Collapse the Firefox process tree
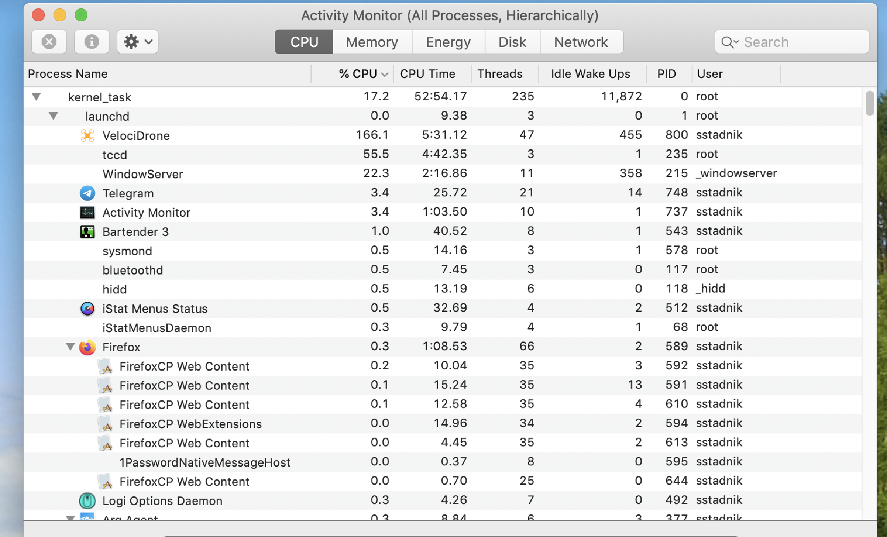Viewport: 887px width, 537px height. pyautogui.click(x=70, y=347)
